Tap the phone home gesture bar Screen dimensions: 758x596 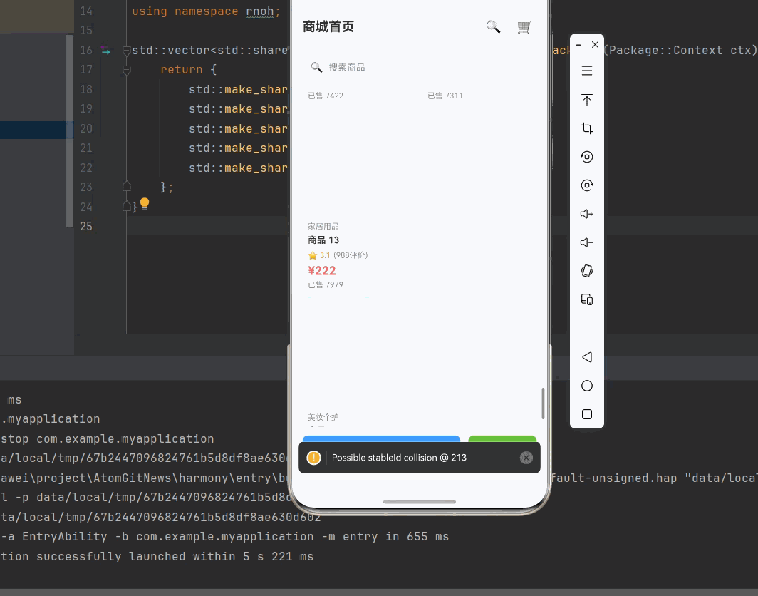click(419, 502)
